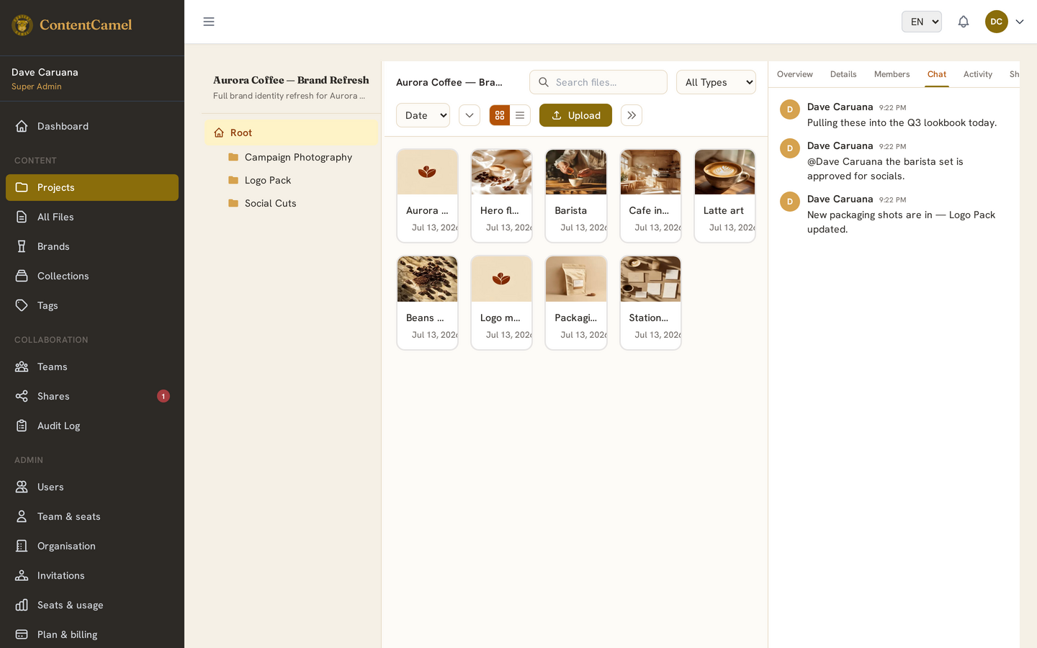1037x648 pixels.
Task: Go to Dashboard in sidebar
Action: [x=92, y=126]
